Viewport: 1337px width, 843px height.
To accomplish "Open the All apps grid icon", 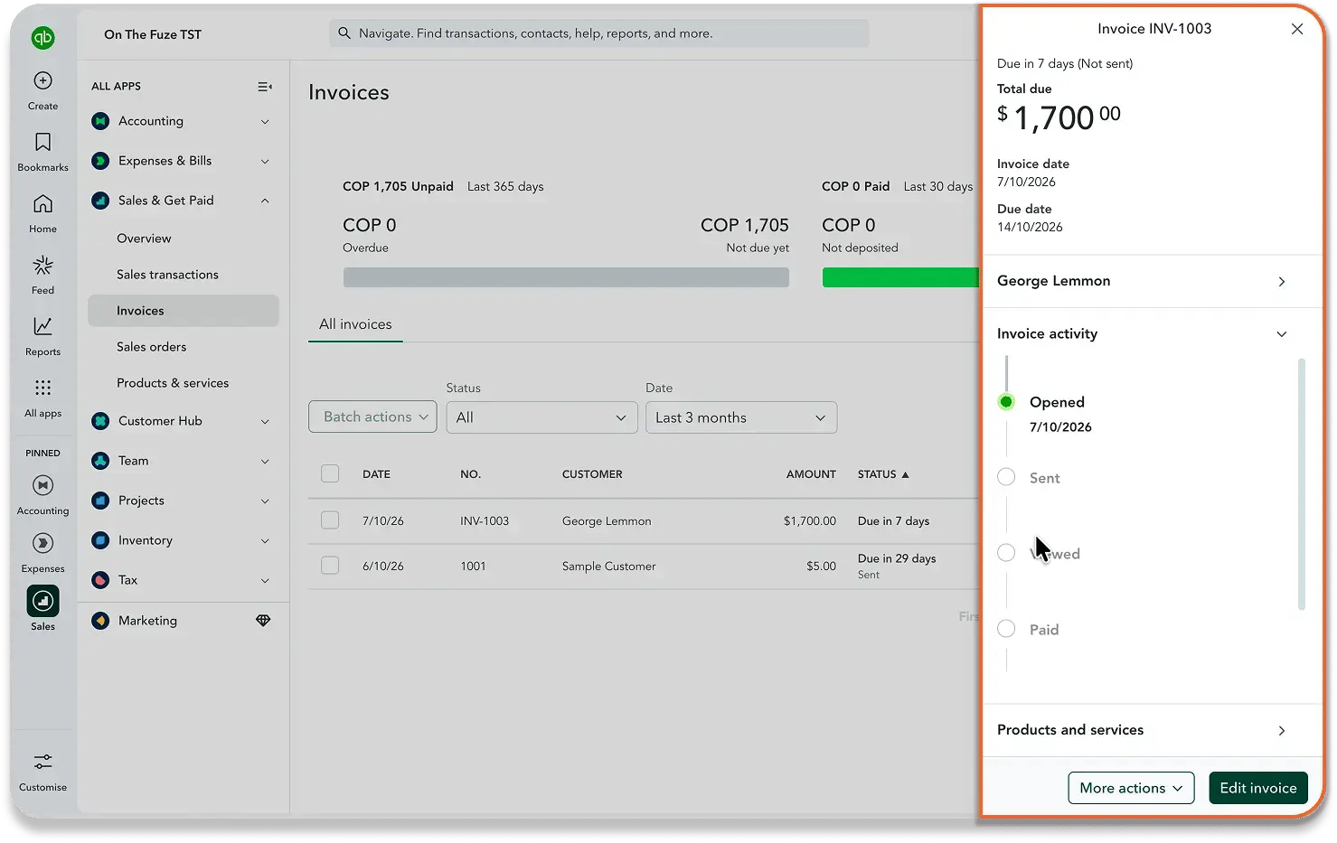I will (x=42, y=388).
